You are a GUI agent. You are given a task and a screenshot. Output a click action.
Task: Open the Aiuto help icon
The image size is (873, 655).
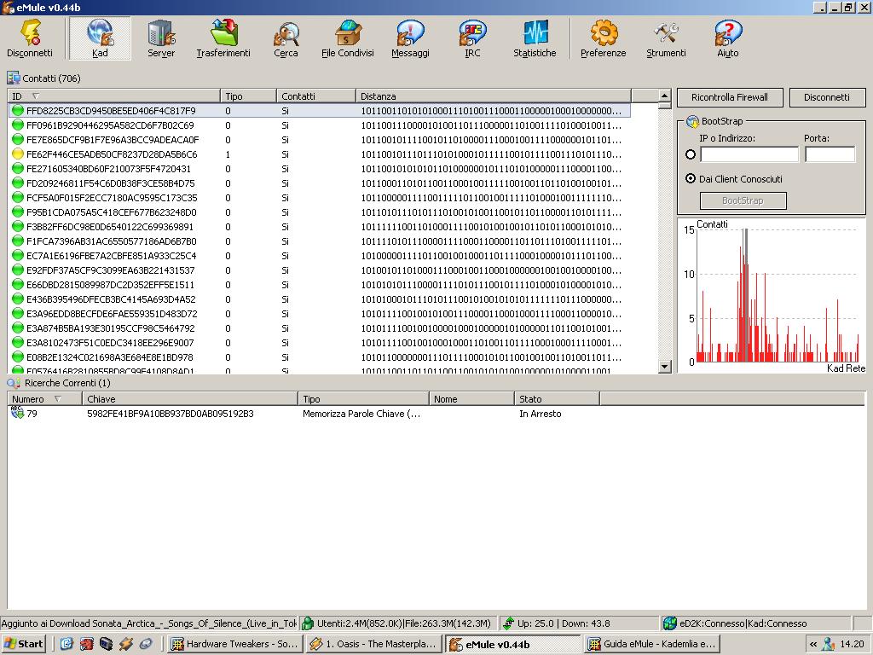(728, 38)
